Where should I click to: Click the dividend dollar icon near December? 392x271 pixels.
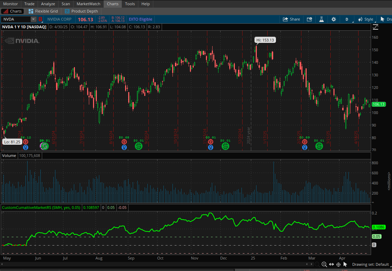pyautogui.click(x=225, y=146)
